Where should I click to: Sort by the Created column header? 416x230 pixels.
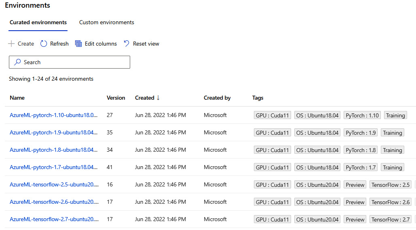[x=145, y=98]
